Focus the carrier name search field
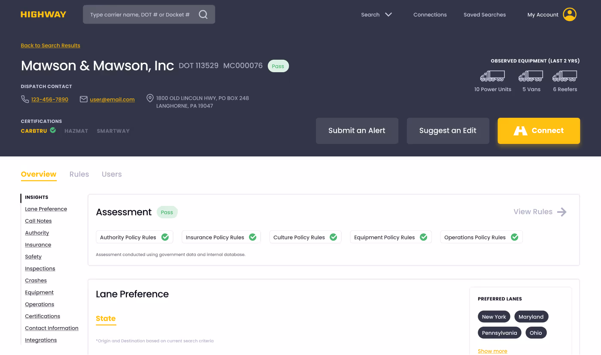601x355 pixels. pyautogui.click(x=149, y=15)
